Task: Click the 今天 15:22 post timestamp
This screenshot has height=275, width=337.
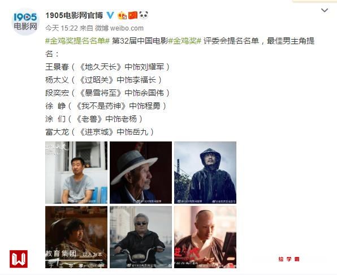Action: 62,28
